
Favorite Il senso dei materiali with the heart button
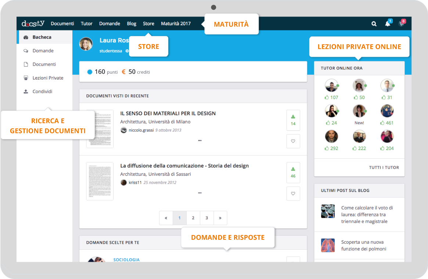pyautogui.click(x=293, y=141)
